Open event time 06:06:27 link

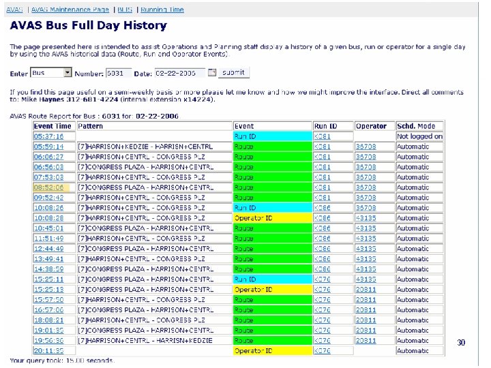tap(48, 157)
